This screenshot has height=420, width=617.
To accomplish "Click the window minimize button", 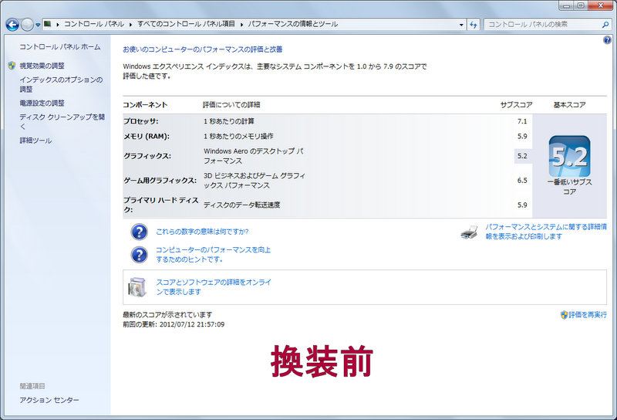I will (567, 5).
